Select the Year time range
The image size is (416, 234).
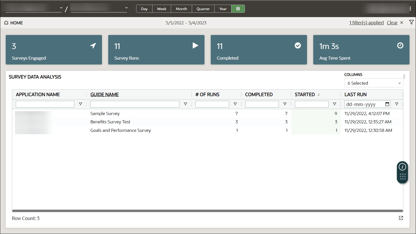pyautogui.click(x=223, y=9)
